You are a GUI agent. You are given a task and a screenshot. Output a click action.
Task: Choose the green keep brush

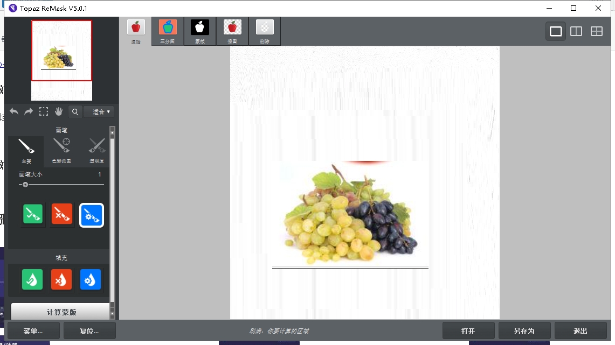33,215
